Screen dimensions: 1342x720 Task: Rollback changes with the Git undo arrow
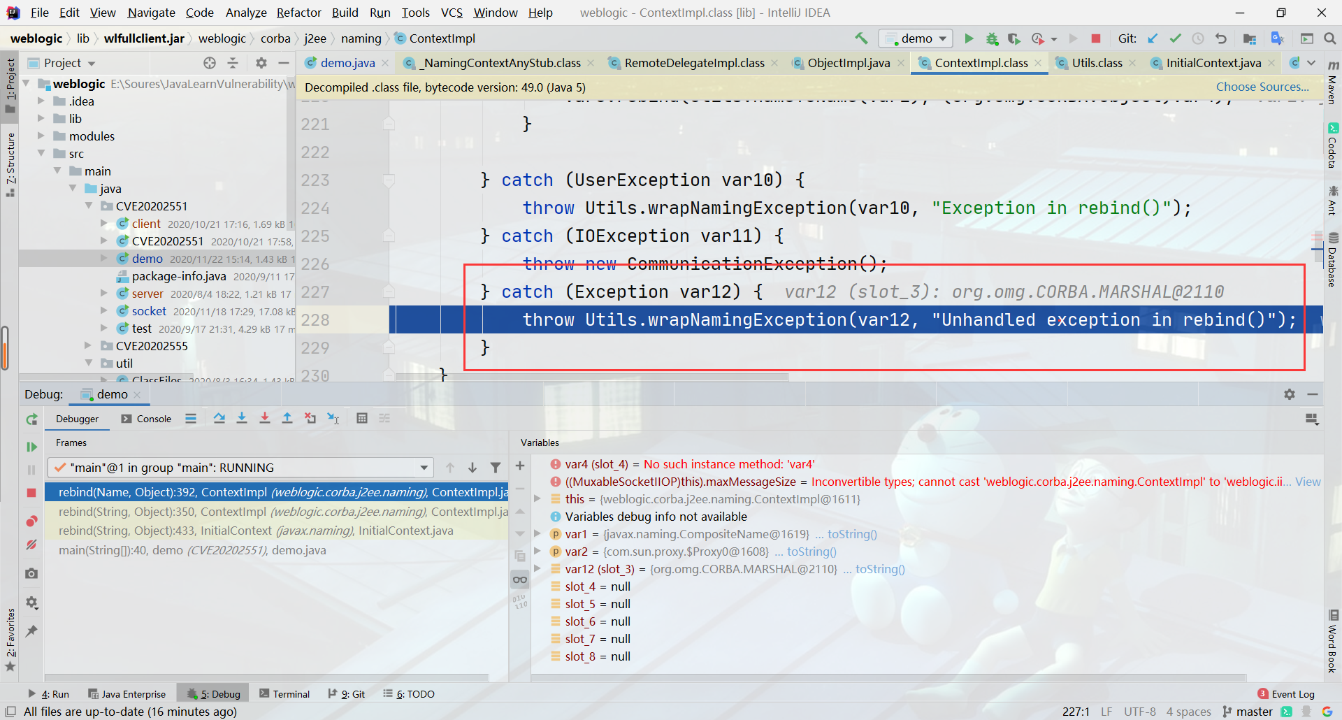(x=1220, y=38)
